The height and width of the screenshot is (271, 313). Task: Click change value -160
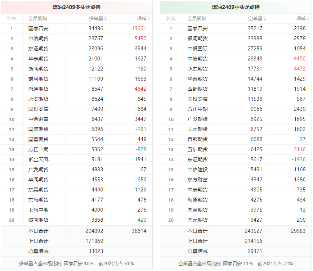pos(141,69)
